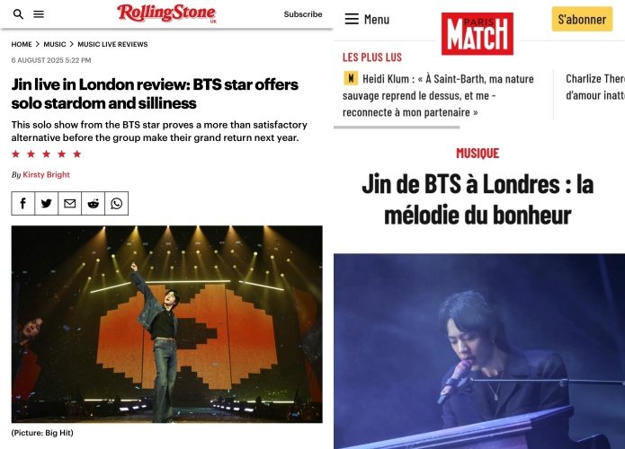The width and height of the screenshot is (625, 449).
Task: Click the Subscribe link
Action: coord(303,14)
